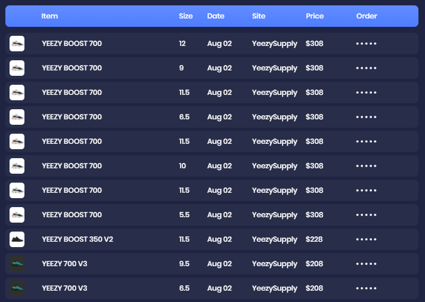The image size is (425, 302).
Task: Reveal hidden order number for size 9.5 Yeezy 700 V3
Action: (366, 264)
